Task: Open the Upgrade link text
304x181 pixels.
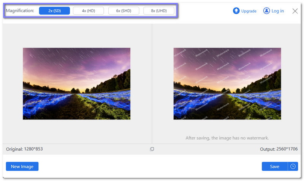Action: point(249,11)
